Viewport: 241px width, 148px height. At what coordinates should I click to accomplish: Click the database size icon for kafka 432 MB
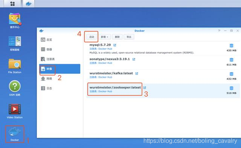pyautogui.click(x=231, y=74)
